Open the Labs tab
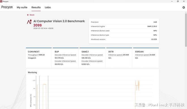The image size is (187, 109). coord(48,7)
